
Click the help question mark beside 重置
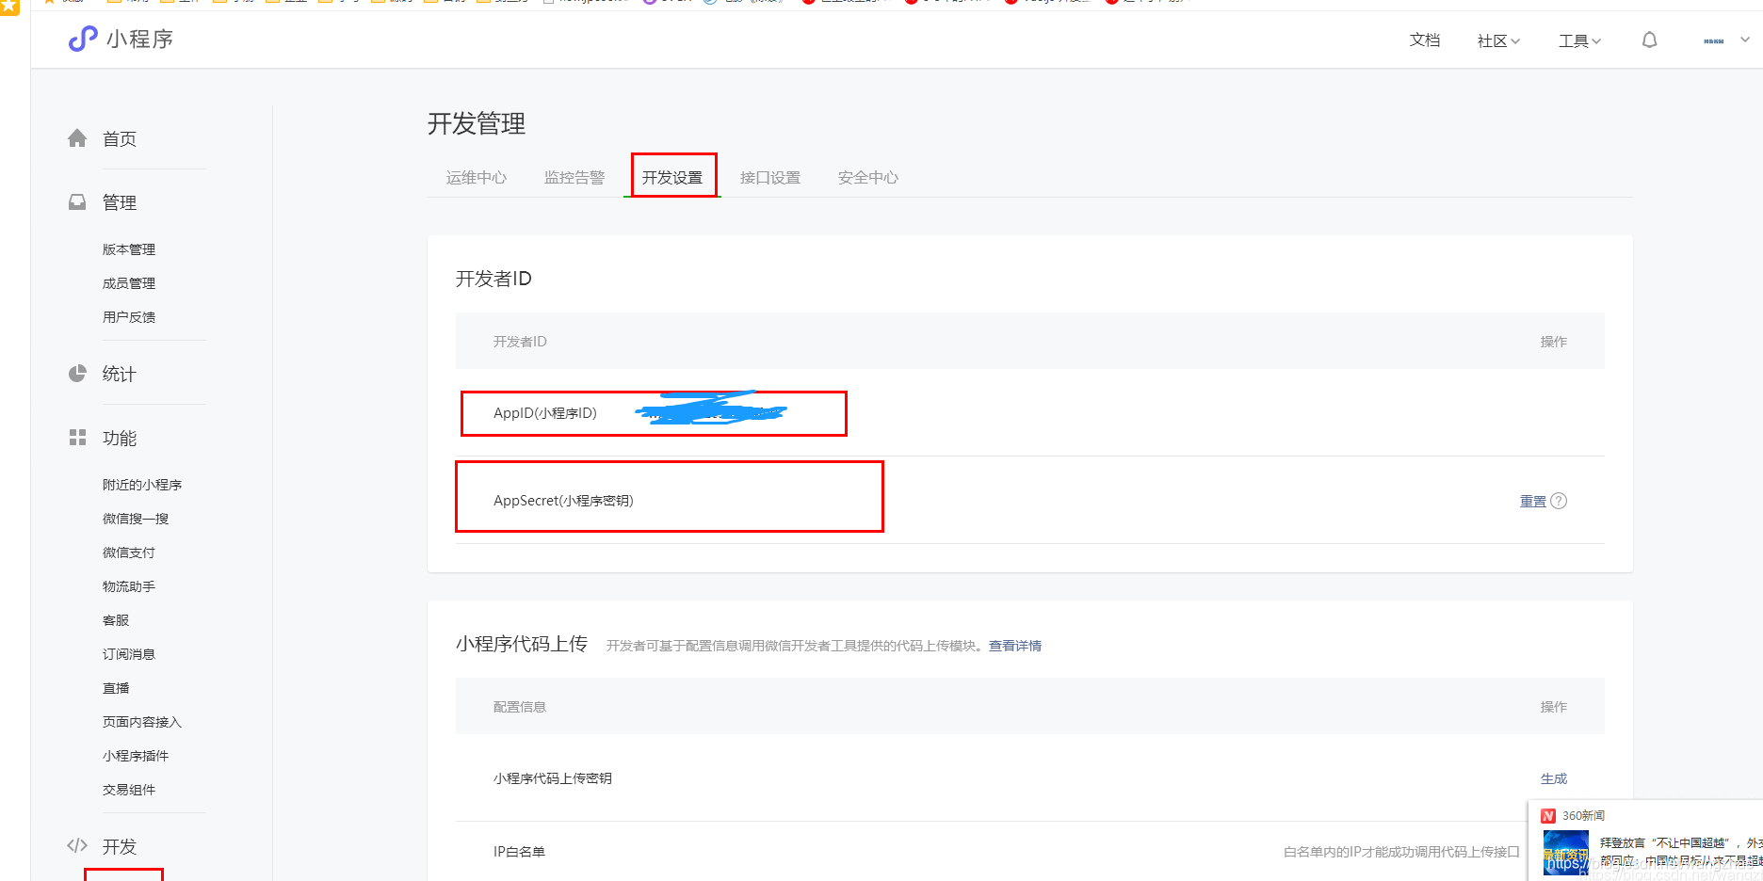click(1561, 500)
